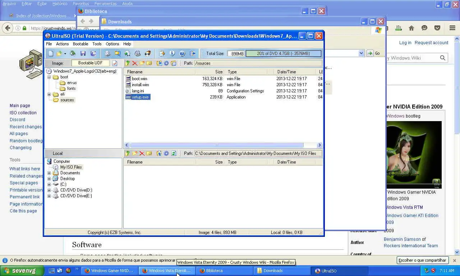Click the Burn CD/DVD image icon

click(147, 54)
